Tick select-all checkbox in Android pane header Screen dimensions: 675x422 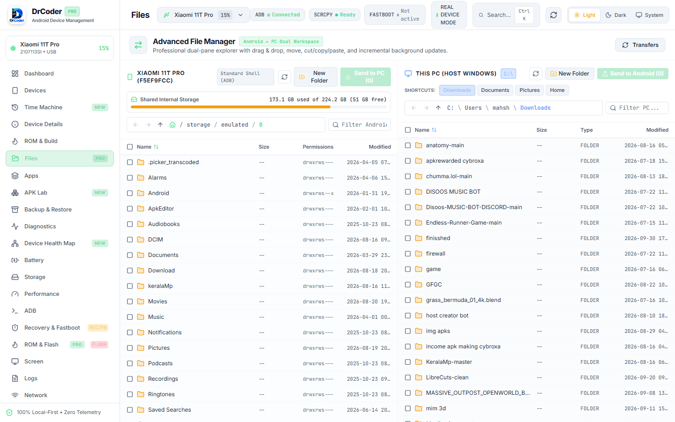point(130,147)
